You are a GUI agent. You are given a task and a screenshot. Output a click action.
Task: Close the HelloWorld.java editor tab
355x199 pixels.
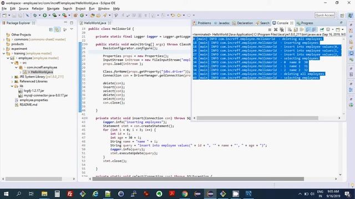point(110,23)
